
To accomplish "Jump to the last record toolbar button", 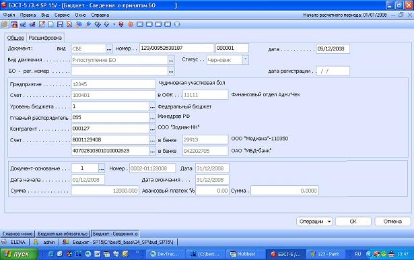I will click(x=168, y=24).
